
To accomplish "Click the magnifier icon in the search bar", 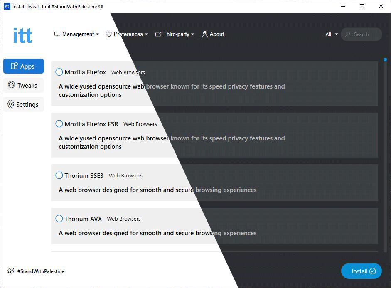I will [347, 34].
